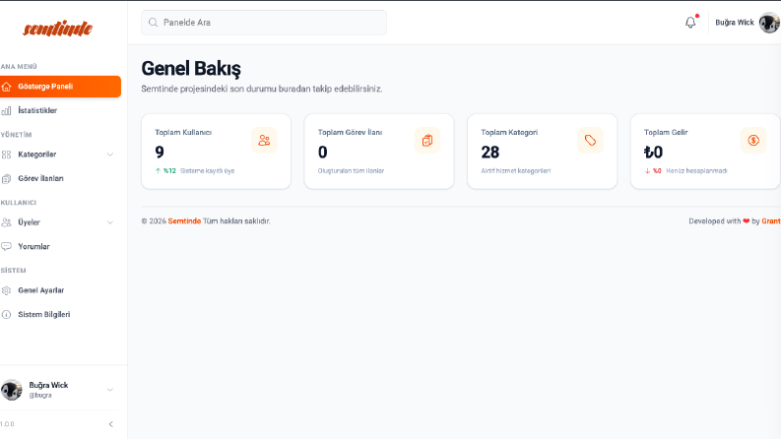The image size is (781, 439).
Task: Click the Grant link in the footer
Action: 771,221
